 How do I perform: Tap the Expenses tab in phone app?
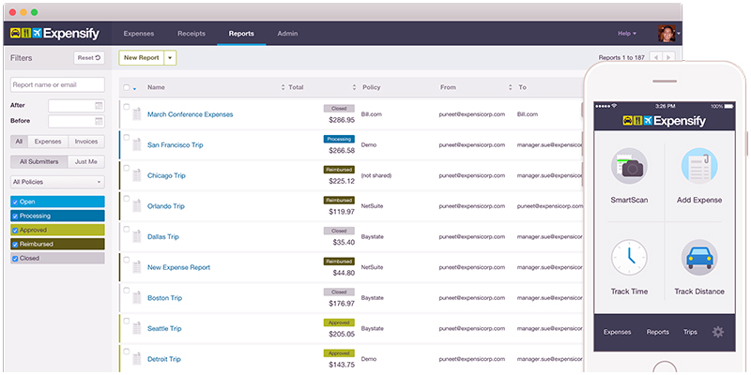[x=617, y=332]
